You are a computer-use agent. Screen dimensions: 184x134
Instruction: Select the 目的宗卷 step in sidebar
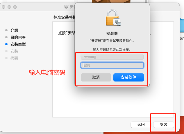pos(18,37)
